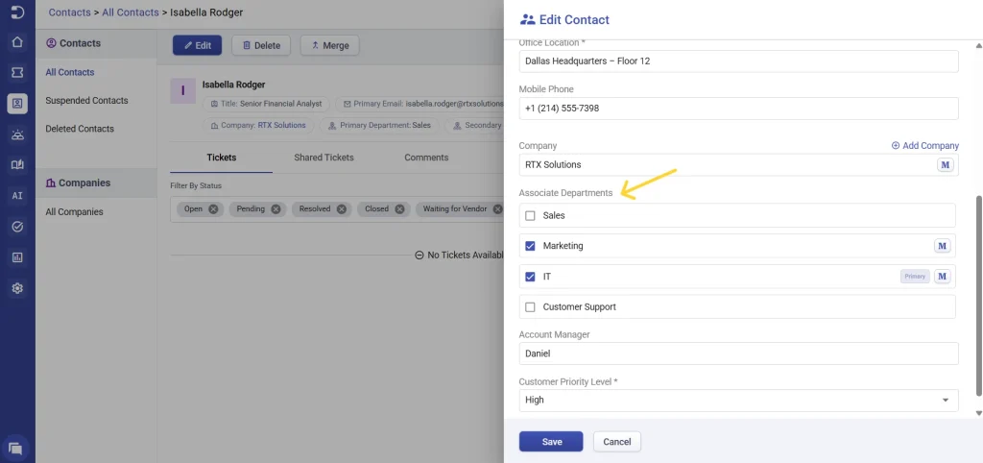Open the Home icon in the sidebar

tap(17, 42)
